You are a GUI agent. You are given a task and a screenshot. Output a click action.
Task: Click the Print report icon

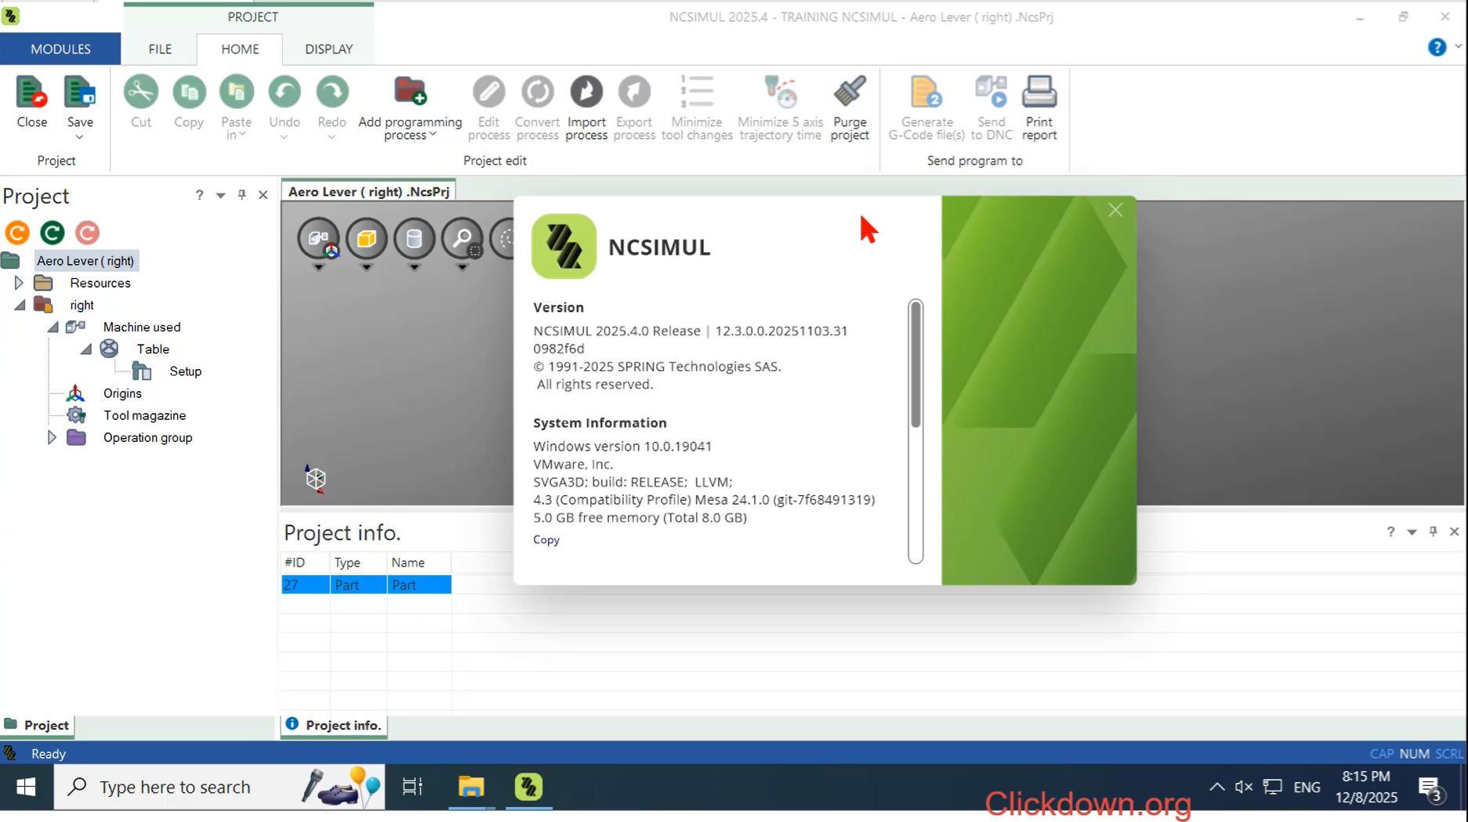click(x=1038, y=92)
